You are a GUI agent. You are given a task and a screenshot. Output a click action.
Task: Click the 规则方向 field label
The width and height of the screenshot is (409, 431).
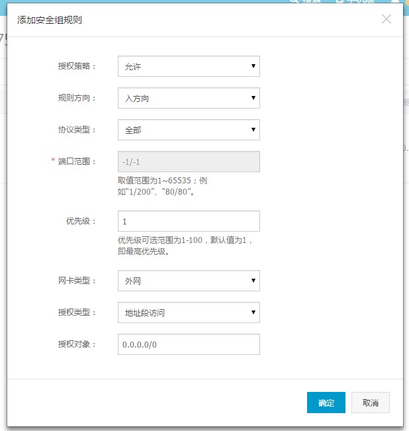coord(77,98)
